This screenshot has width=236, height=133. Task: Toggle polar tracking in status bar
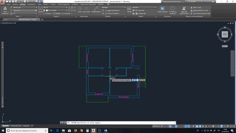[x=176, y=126]
